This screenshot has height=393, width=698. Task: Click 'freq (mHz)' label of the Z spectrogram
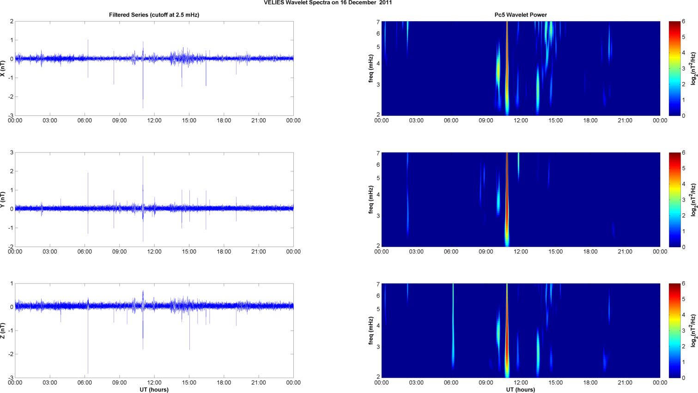pyautogui.click(x=371, y=331)
